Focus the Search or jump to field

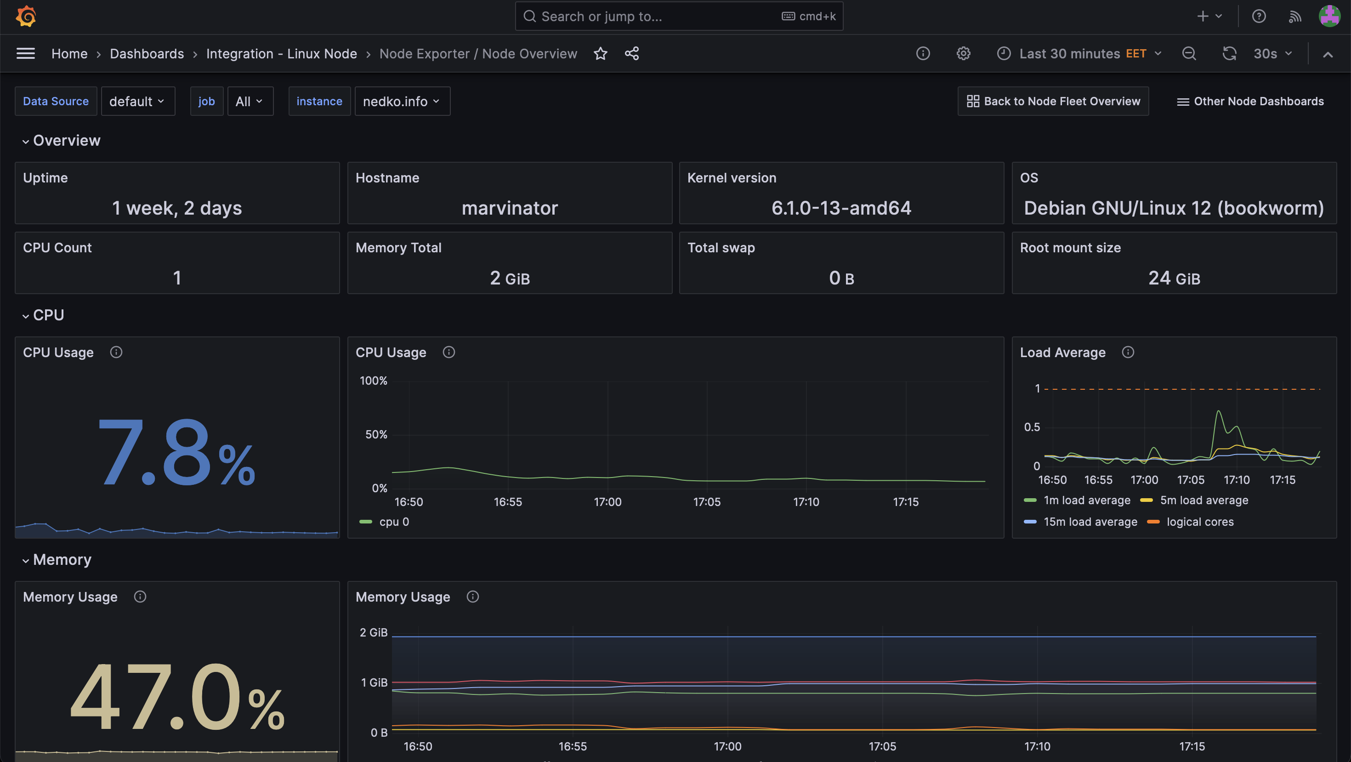click(679, 16)
